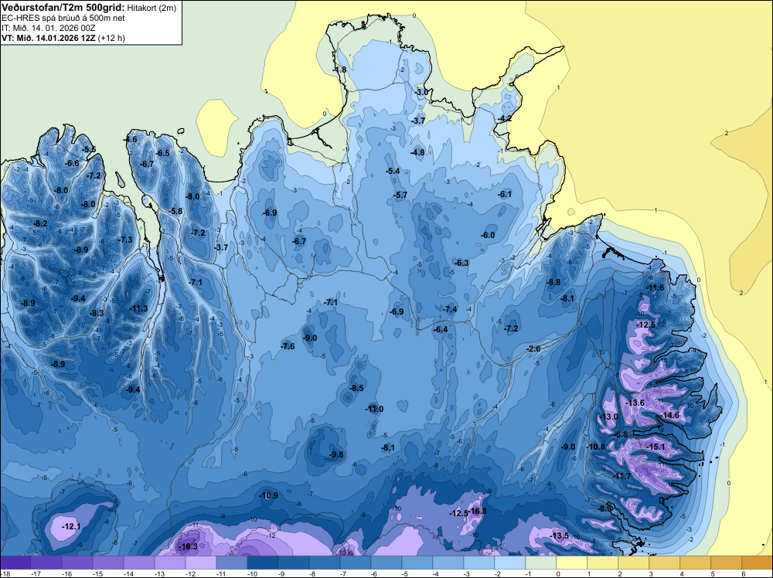This screenshot has width=773, height=578.
Task: Click the title text 'Veðurstofan/T2m 500grid'
Action: pos(63,7)
